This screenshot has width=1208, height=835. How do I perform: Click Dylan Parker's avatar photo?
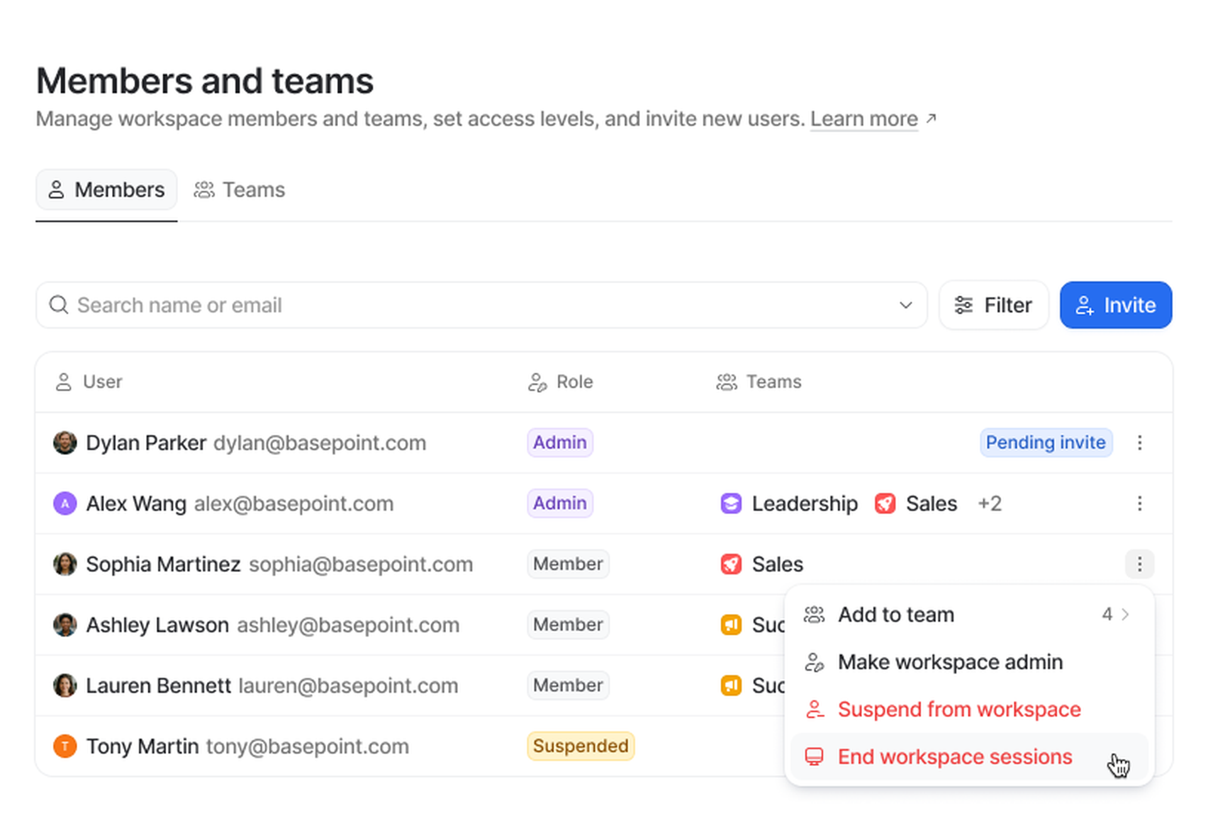click(x=65, y=442)
